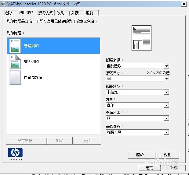Confirm with the 確定 button
This screenshot has height=175, width=189.
149,168
